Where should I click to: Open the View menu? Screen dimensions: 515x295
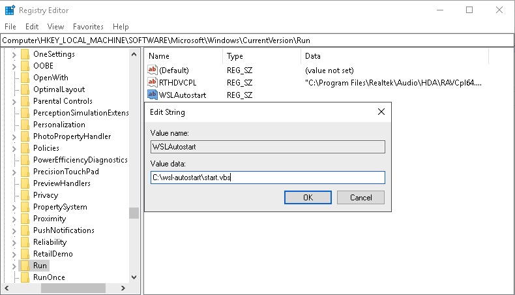pyautogui.click(x=55, y=27)
